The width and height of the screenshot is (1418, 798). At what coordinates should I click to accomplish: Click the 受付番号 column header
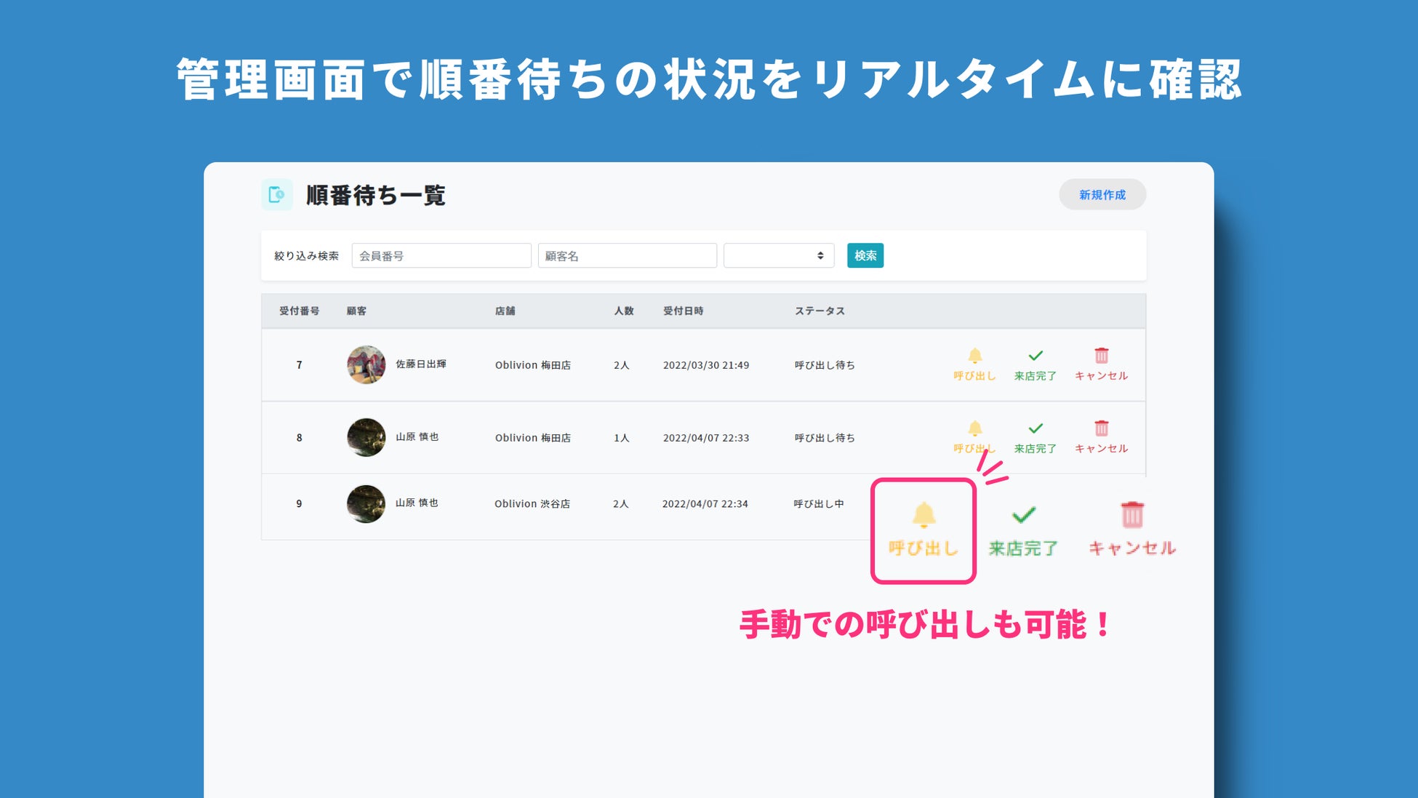point(299,311)
